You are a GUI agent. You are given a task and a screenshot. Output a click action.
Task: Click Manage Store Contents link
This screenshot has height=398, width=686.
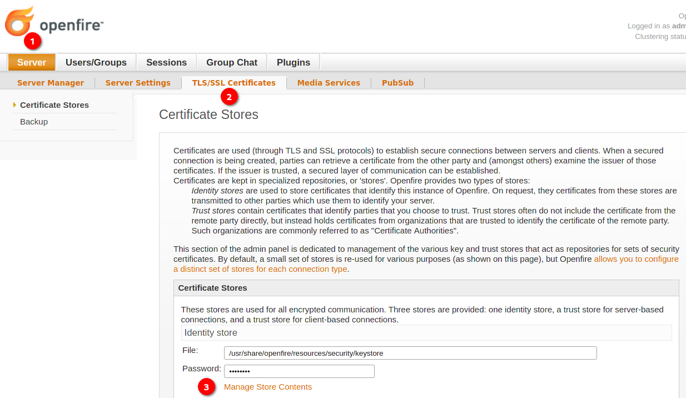268,387
